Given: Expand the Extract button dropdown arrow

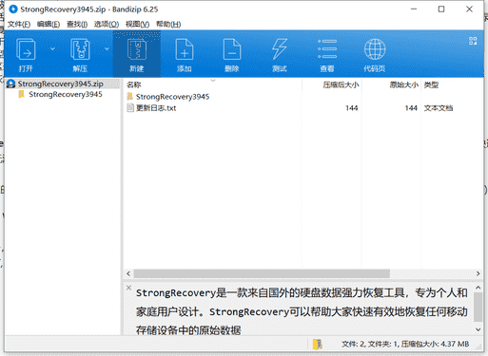Looking at the screenshot, I should pos(107,48).
